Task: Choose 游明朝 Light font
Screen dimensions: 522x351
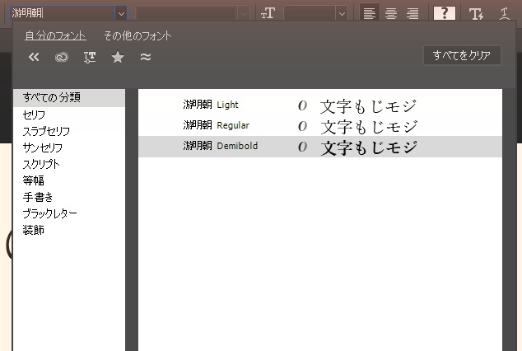Action: coord(320,105)
